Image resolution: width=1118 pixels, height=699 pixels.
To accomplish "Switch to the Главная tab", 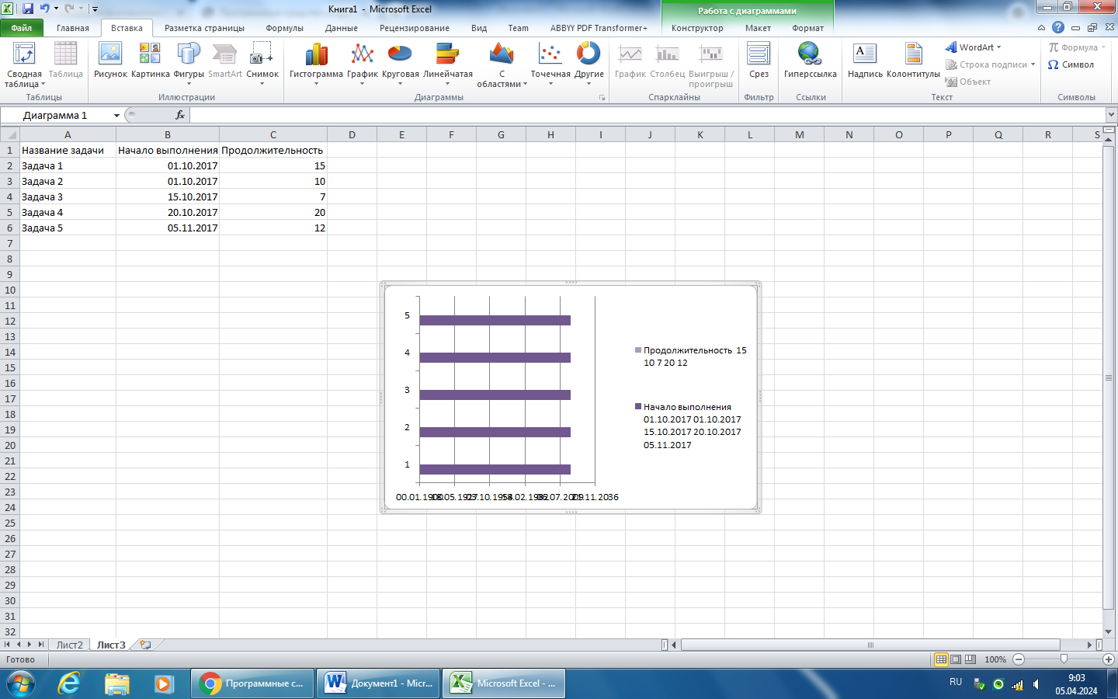I will 73,28.
